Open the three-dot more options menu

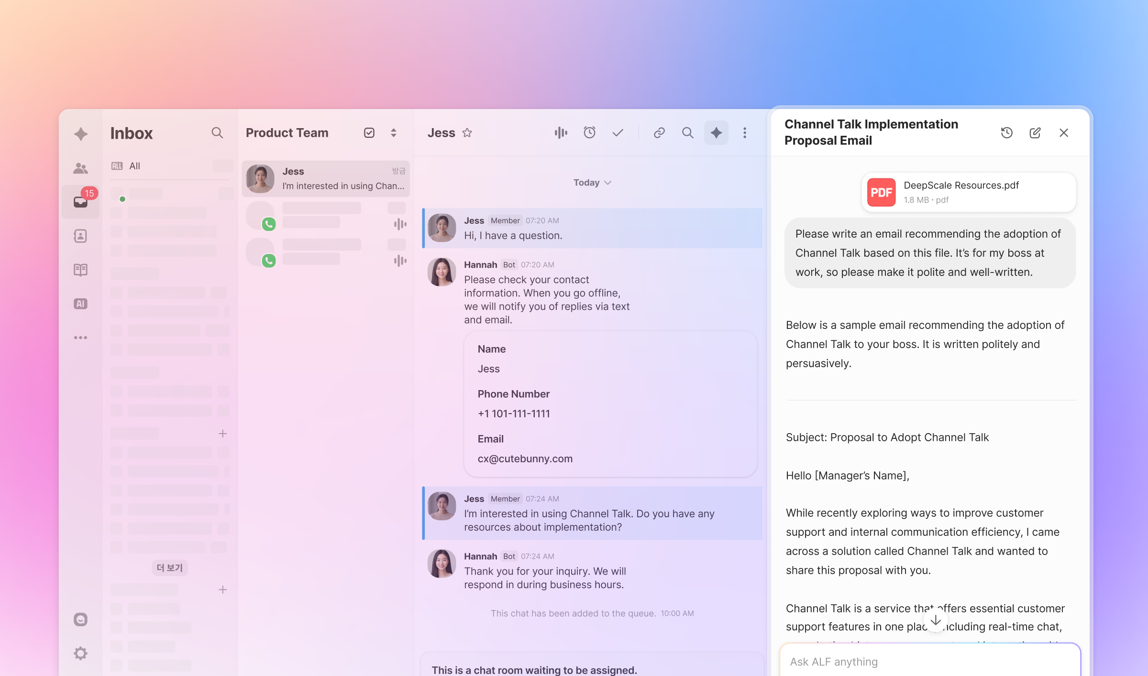(744, 133)
